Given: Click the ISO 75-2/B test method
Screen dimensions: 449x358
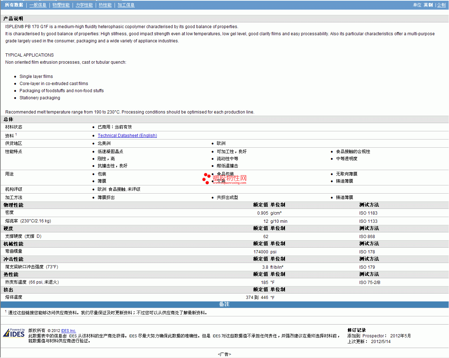Looking at the screenshot, I should pos(370,283).
